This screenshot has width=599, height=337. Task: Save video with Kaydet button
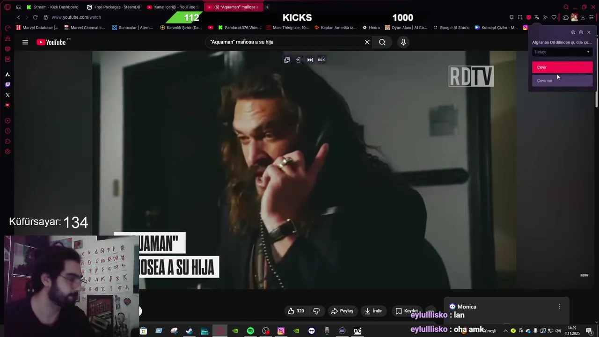(406, 311)
